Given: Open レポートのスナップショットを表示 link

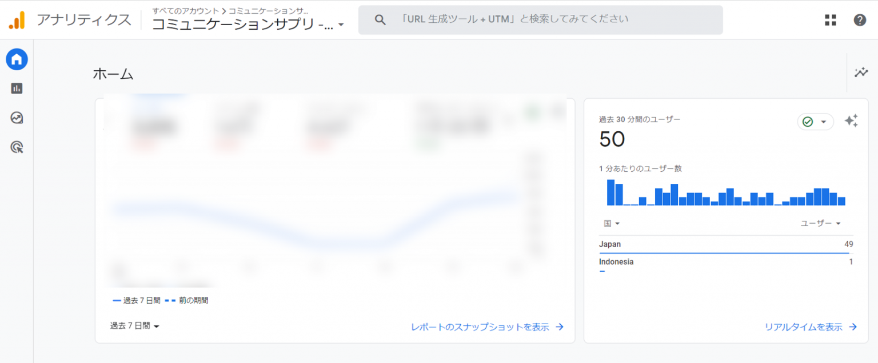Looking at the screenshot, I should 487,327.
